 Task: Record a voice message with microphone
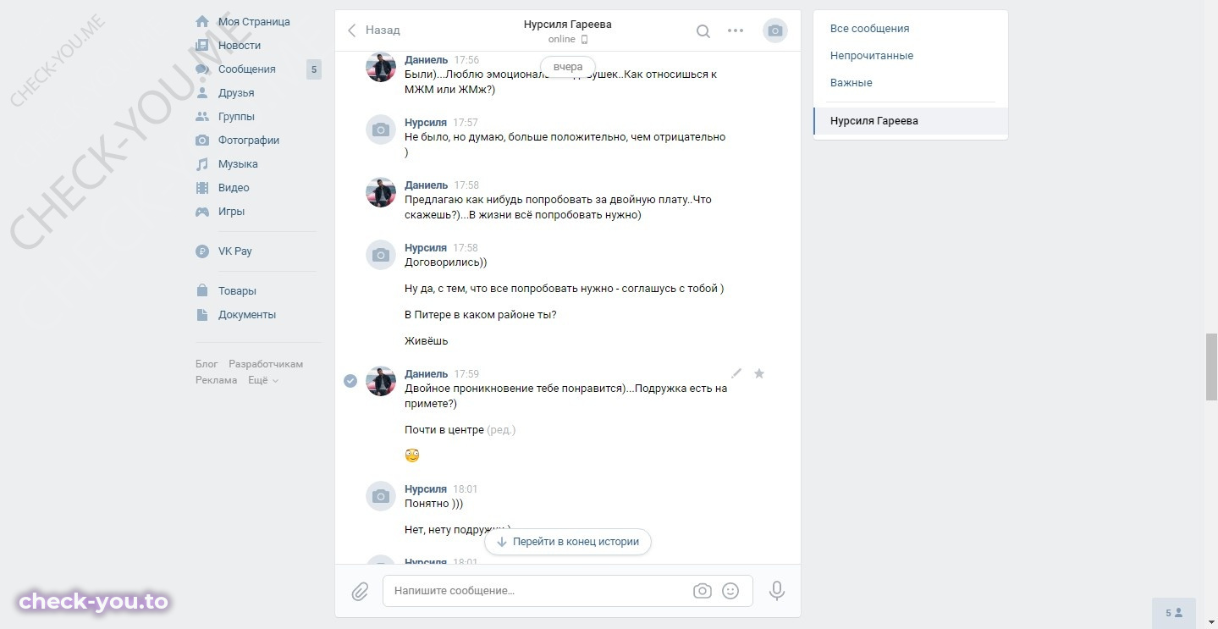(777, 591)
